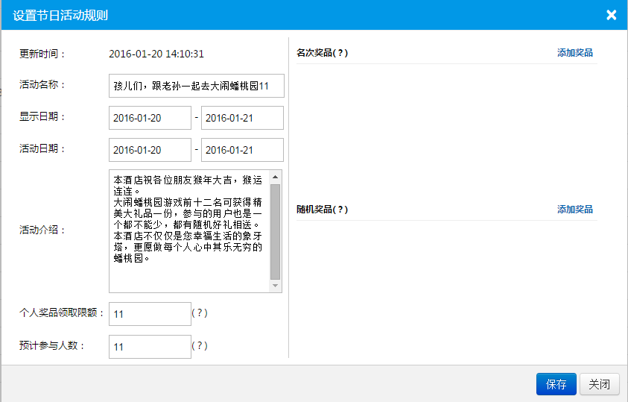Show help (?) for 个人奖品领取限额
This screenshot has width=628, height=402.
pyautogui.click(x=199, y=313)
